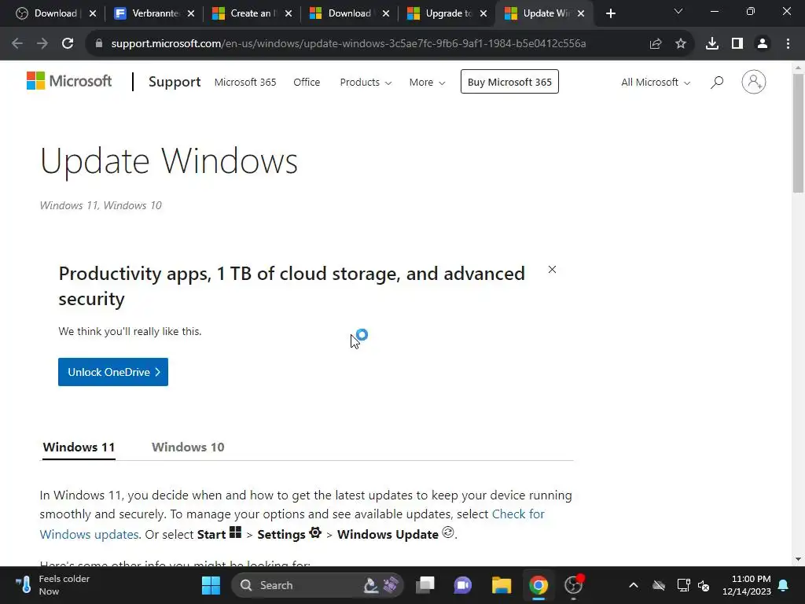This screenshot has height=604, width=805.
Task: Close the Upgrade to browser tab
Action: 483,14
